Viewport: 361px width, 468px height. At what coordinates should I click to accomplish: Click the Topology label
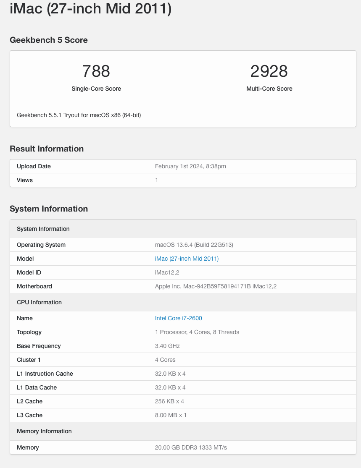[x=29, y=332]
